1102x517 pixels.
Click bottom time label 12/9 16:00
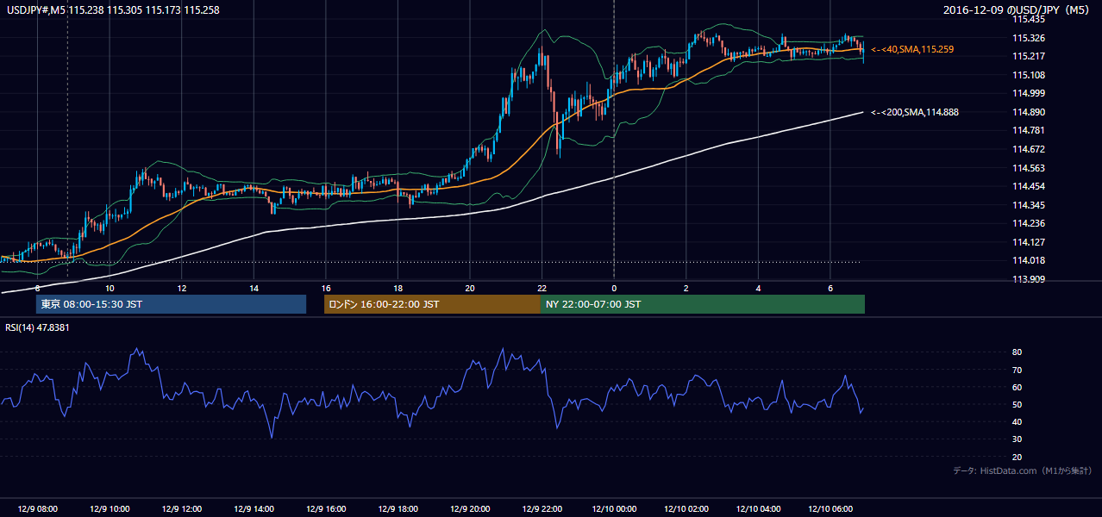tap(326, 509)
